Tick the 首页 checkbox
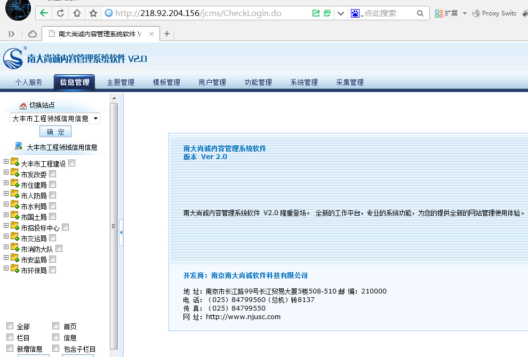528x357 pixels. [x=56, y=326]
